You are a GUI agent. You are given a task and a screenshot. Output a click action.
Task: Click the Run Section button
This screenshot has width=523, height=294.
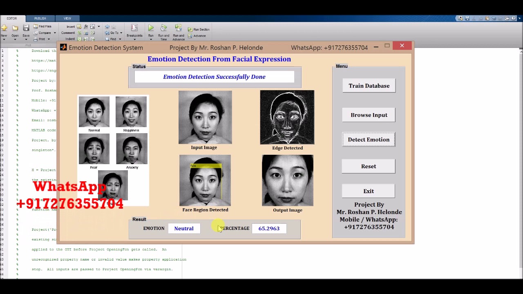[199, 29]
